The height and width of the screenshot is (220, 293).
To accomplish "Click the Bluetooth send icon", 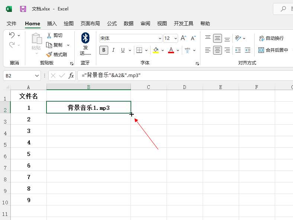I will click(x=86, y=38).
